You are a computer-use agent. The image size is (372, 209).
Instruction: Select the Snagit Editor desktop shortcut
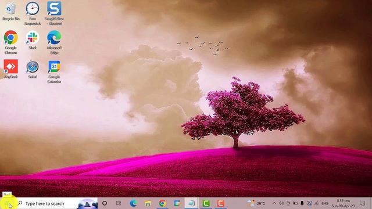54,13
